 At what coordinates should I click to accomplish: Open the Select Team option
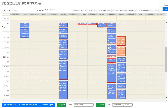pos(10,105)
